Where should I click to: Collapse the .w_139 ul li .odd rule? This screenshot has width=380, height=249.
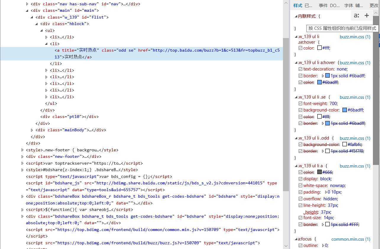point(296,138)
